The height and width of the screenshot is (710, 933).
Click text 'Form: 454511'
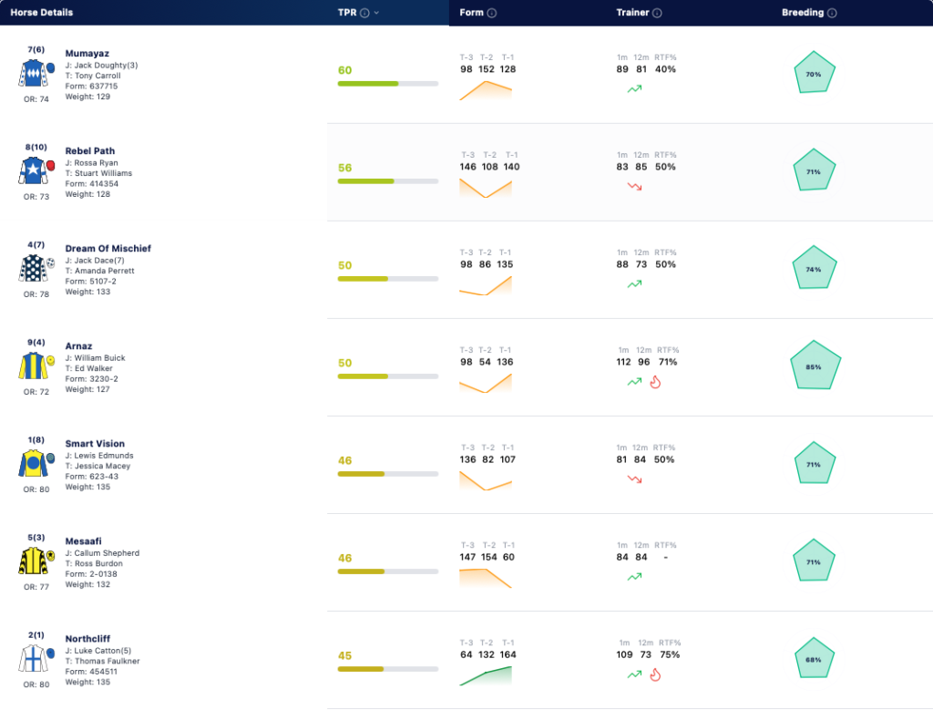92,672
